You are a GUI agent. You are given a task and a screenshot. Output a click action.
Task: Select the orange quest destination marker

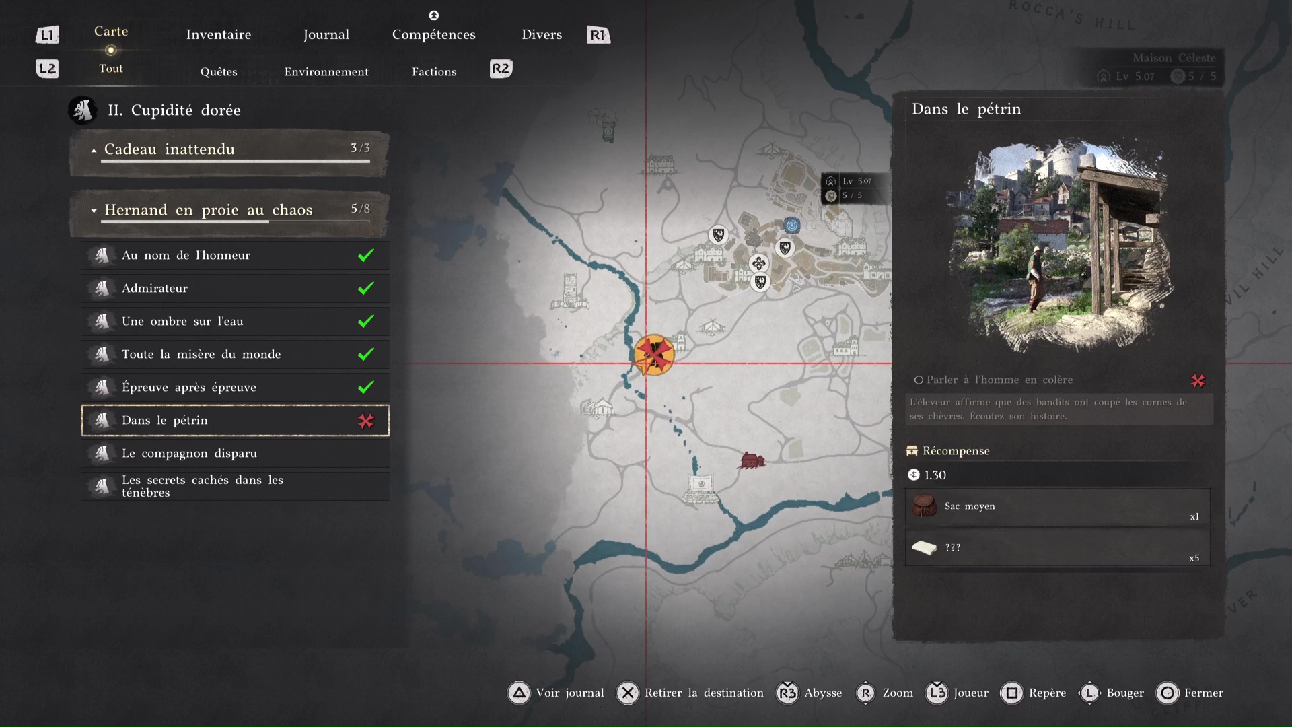(653, 354)
